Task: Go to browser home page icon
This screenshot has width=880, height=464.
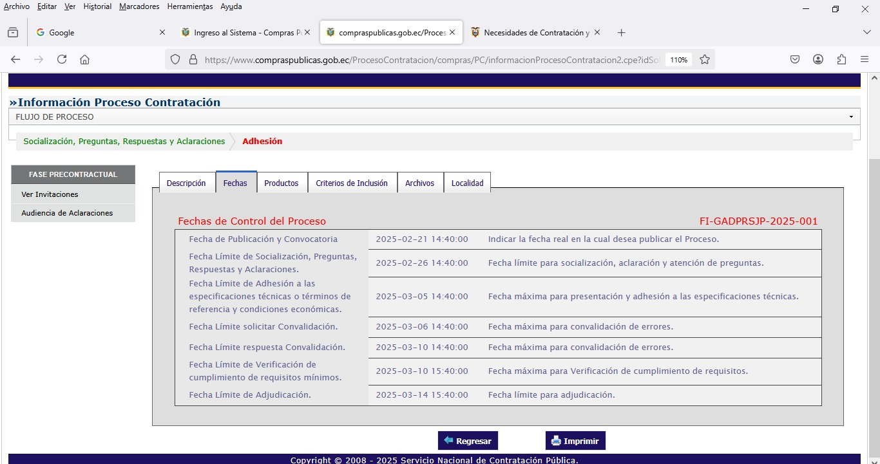Action: [84, 59]
